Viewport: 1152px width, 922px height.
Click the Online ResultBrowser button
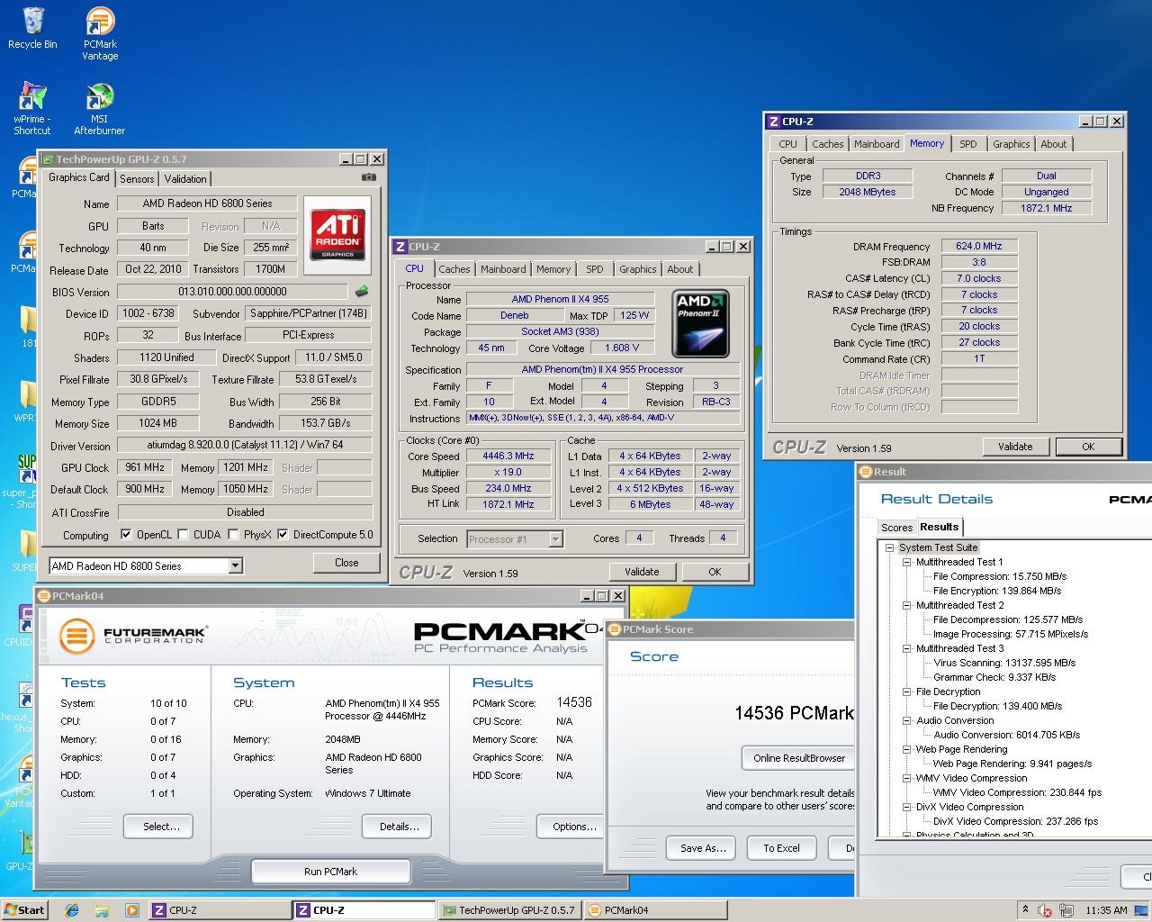coord(798,758)
